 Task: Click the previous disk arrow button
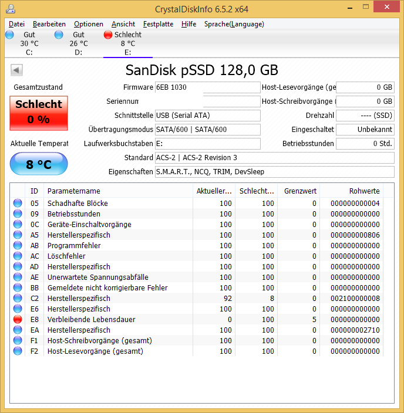pyautogui.click(x=16, y=70)
